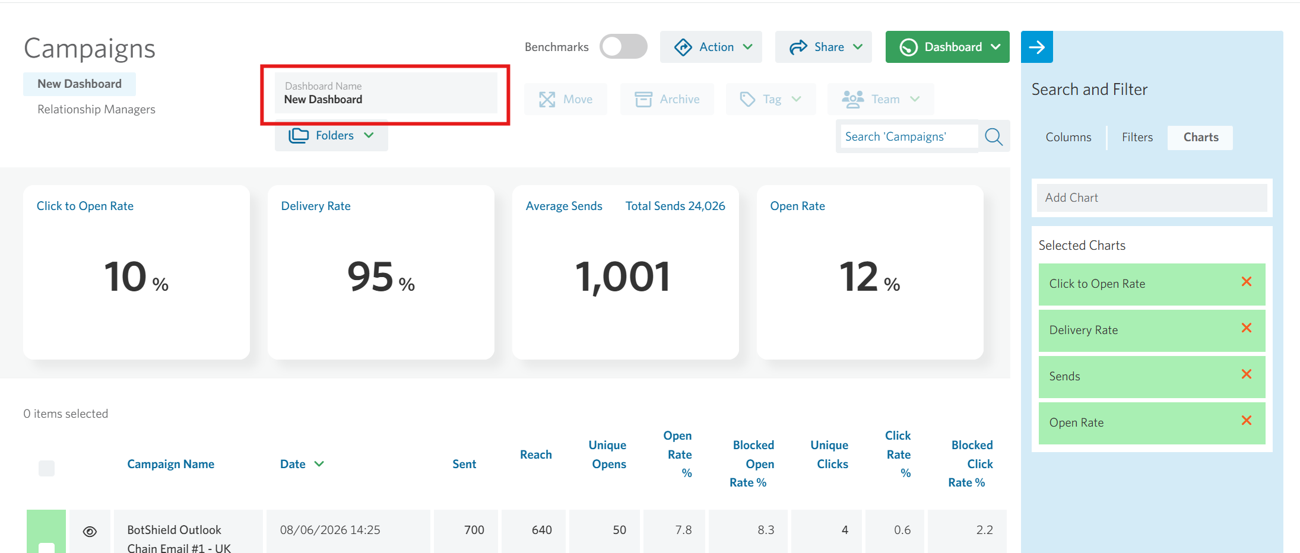
Task: Sort by Blocked Click Rate % column
Action: pyautogui.click(x=971, y=464)
